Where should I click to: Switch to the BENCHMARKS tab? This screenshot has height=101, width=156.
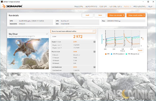pyautogui.click(x=91, y=6)
